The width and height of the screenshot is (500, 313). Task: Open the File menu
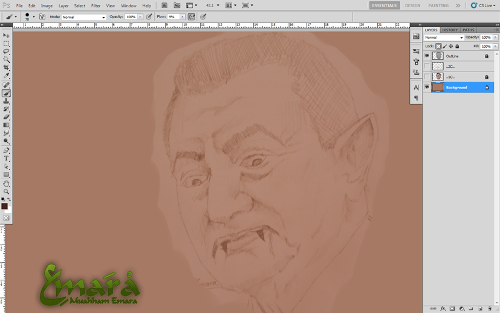(x=19, y=5)
